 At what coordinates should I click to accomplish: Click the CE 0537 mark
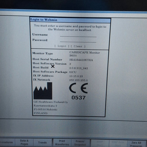[x=78, y=91]
